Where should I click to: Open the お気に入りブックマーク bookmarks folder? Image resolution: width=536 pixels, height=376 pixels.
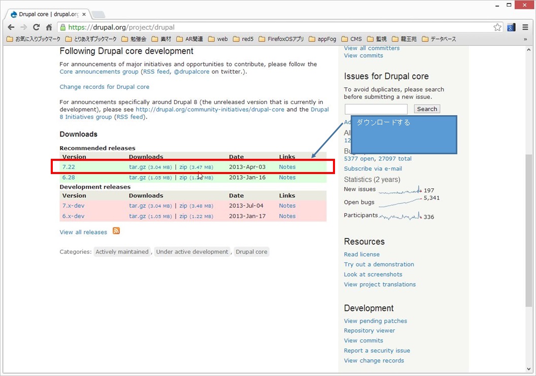coord(33,39)
